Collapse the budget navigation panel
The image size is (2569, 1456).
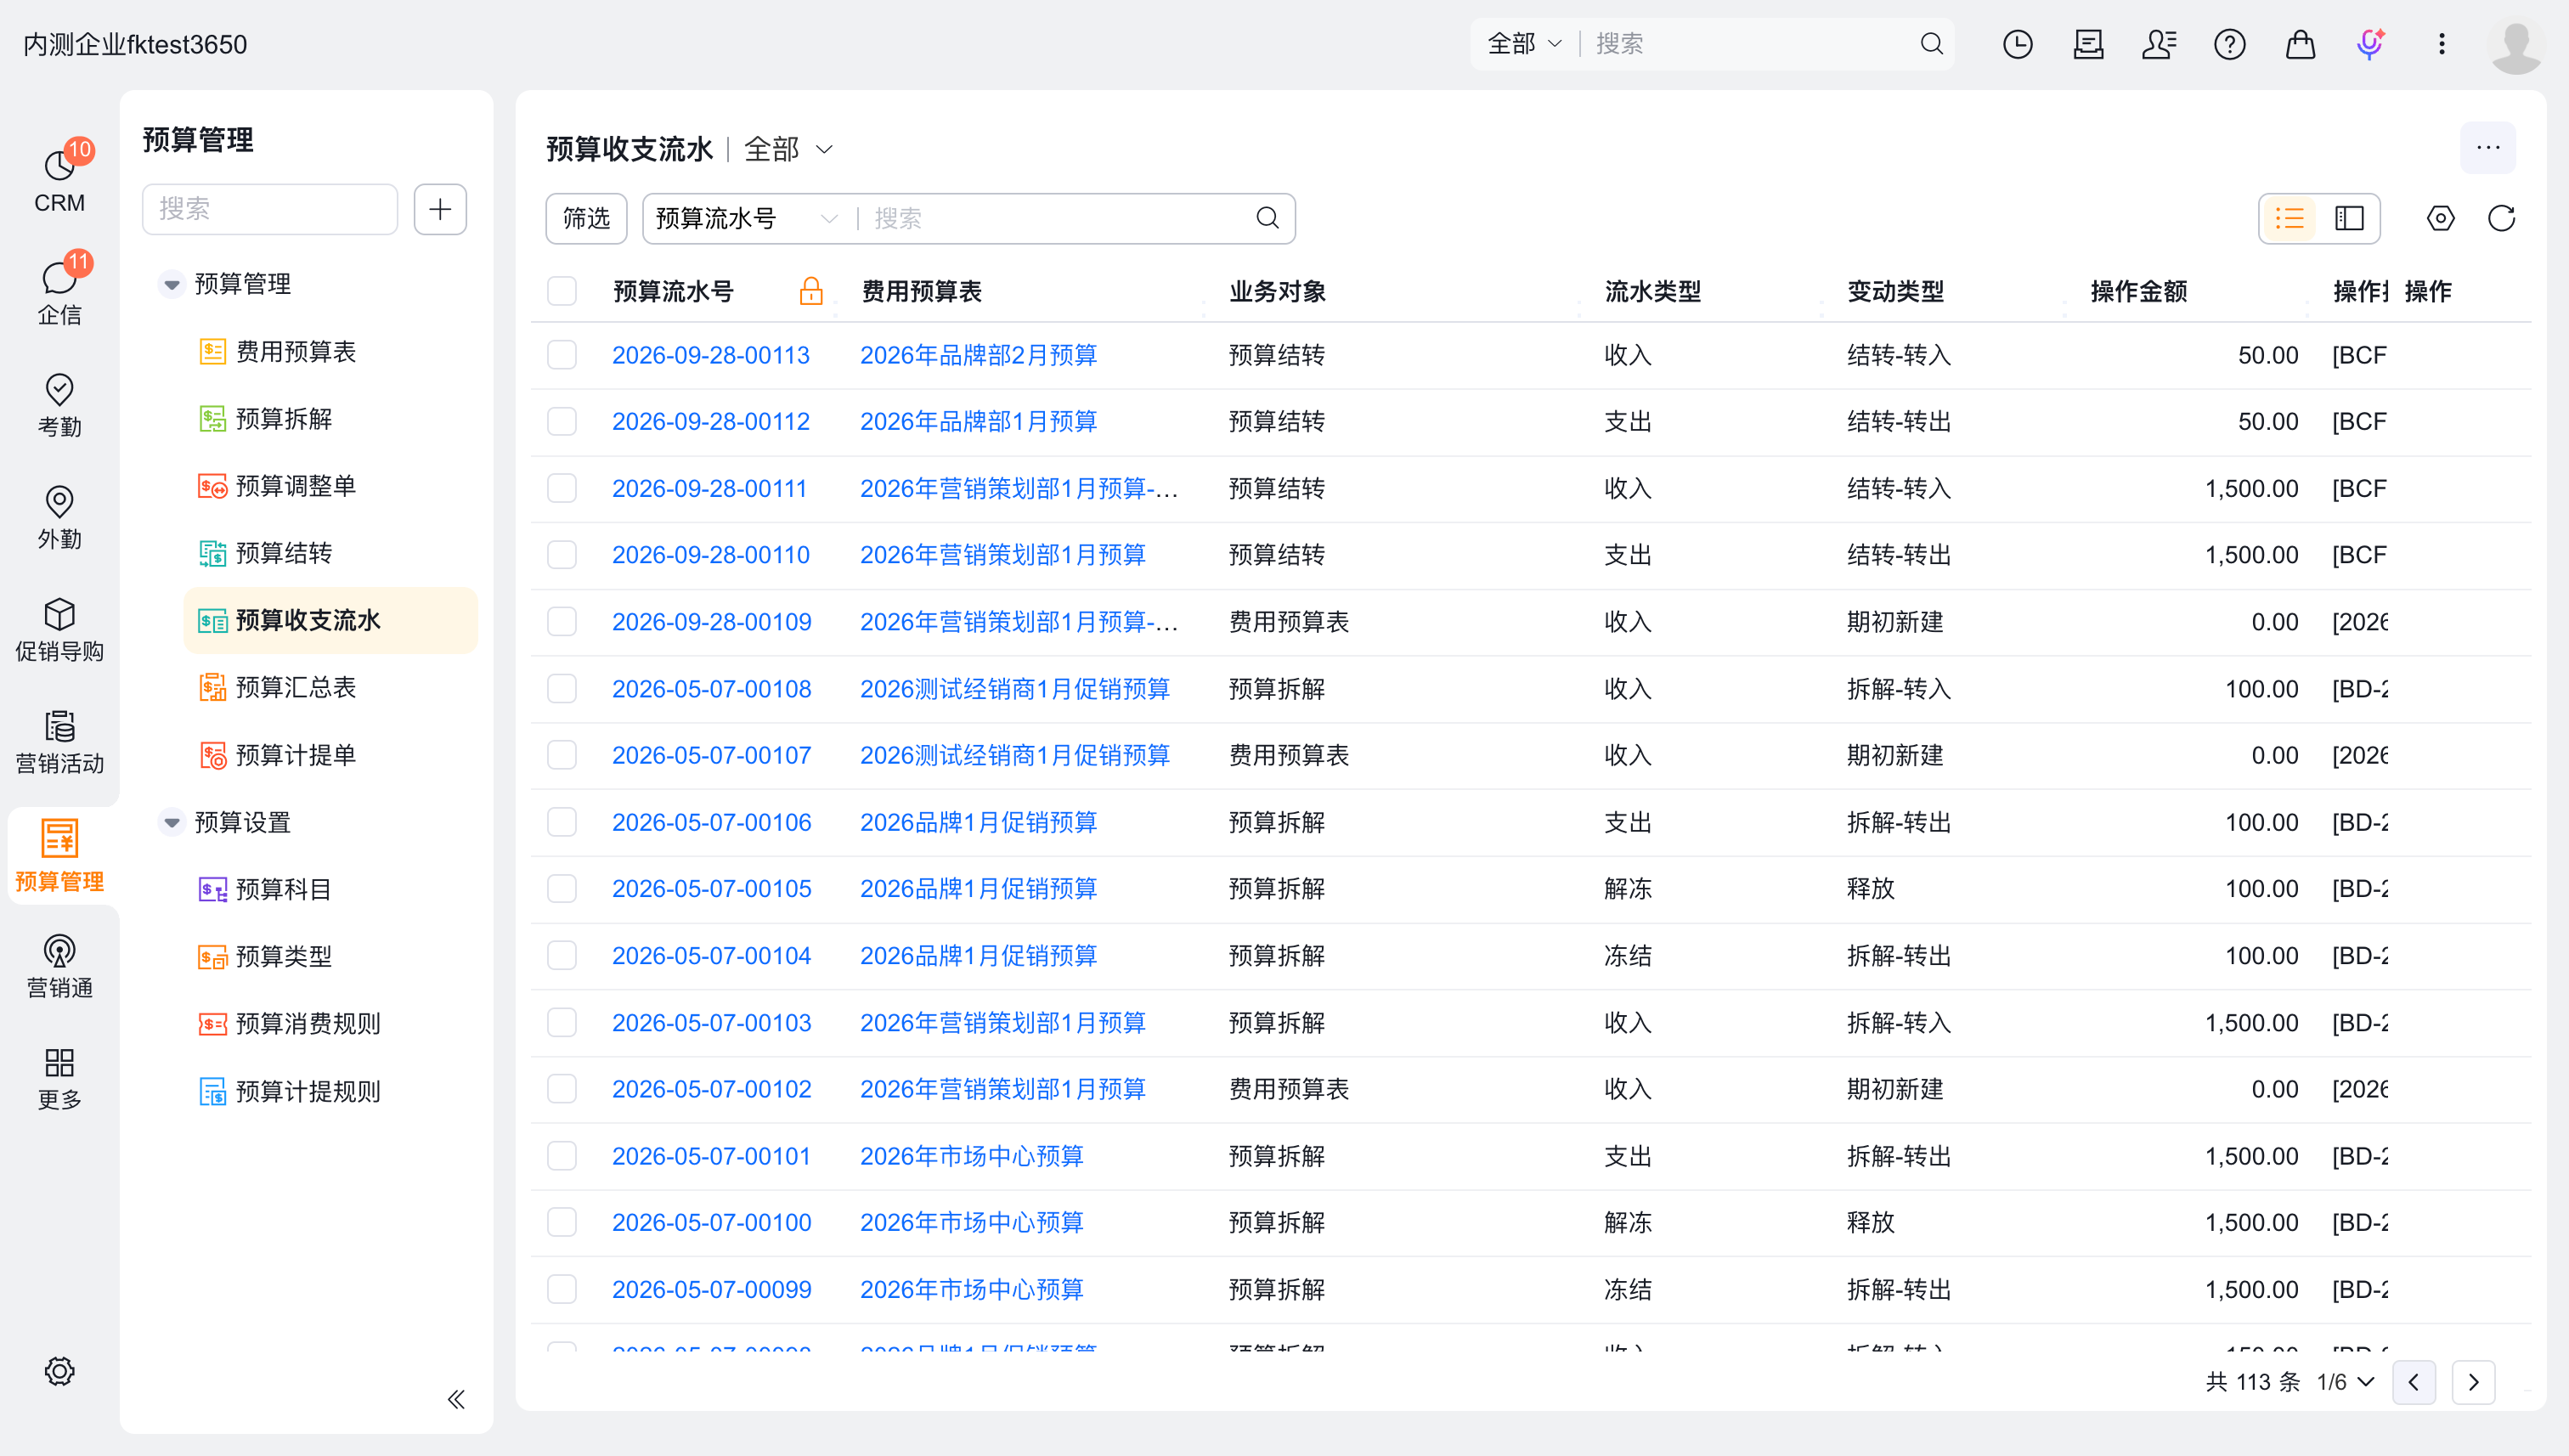(x=456, y=1399)
